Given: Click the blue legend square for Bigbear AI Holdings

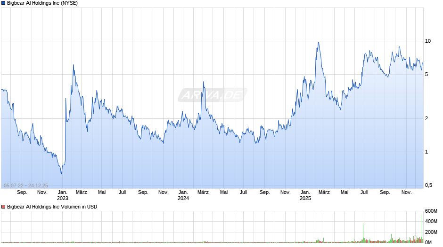Looking at the screenshot, I should (3, 3).
